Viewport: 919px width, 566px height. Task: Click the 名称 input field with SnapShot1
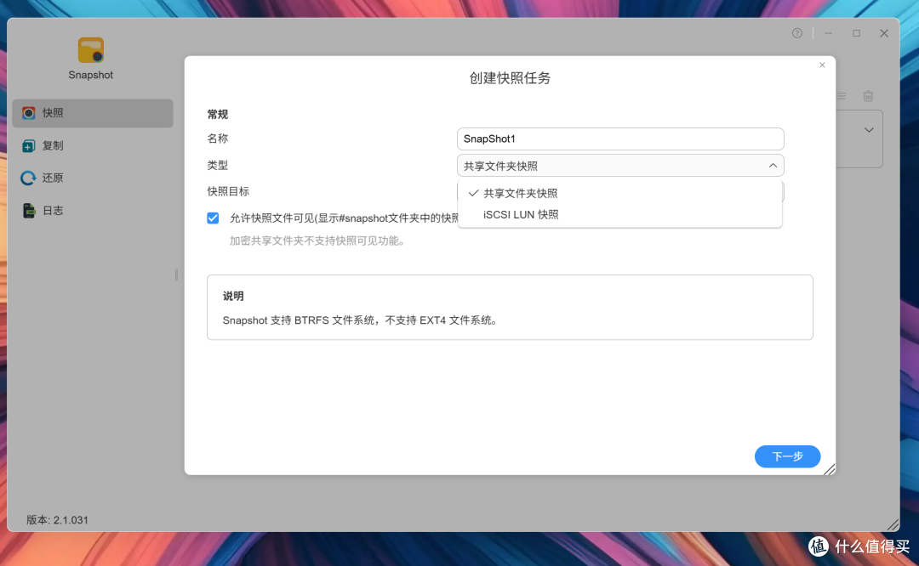click(620, 139)
